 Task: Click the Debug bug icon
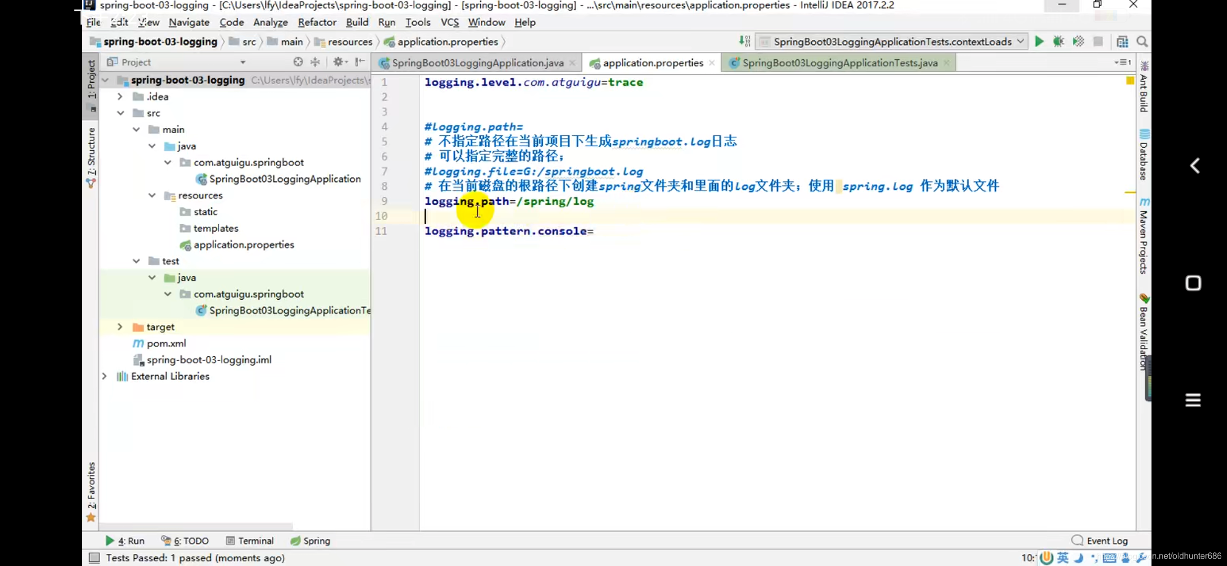[x=1058, y=41]
